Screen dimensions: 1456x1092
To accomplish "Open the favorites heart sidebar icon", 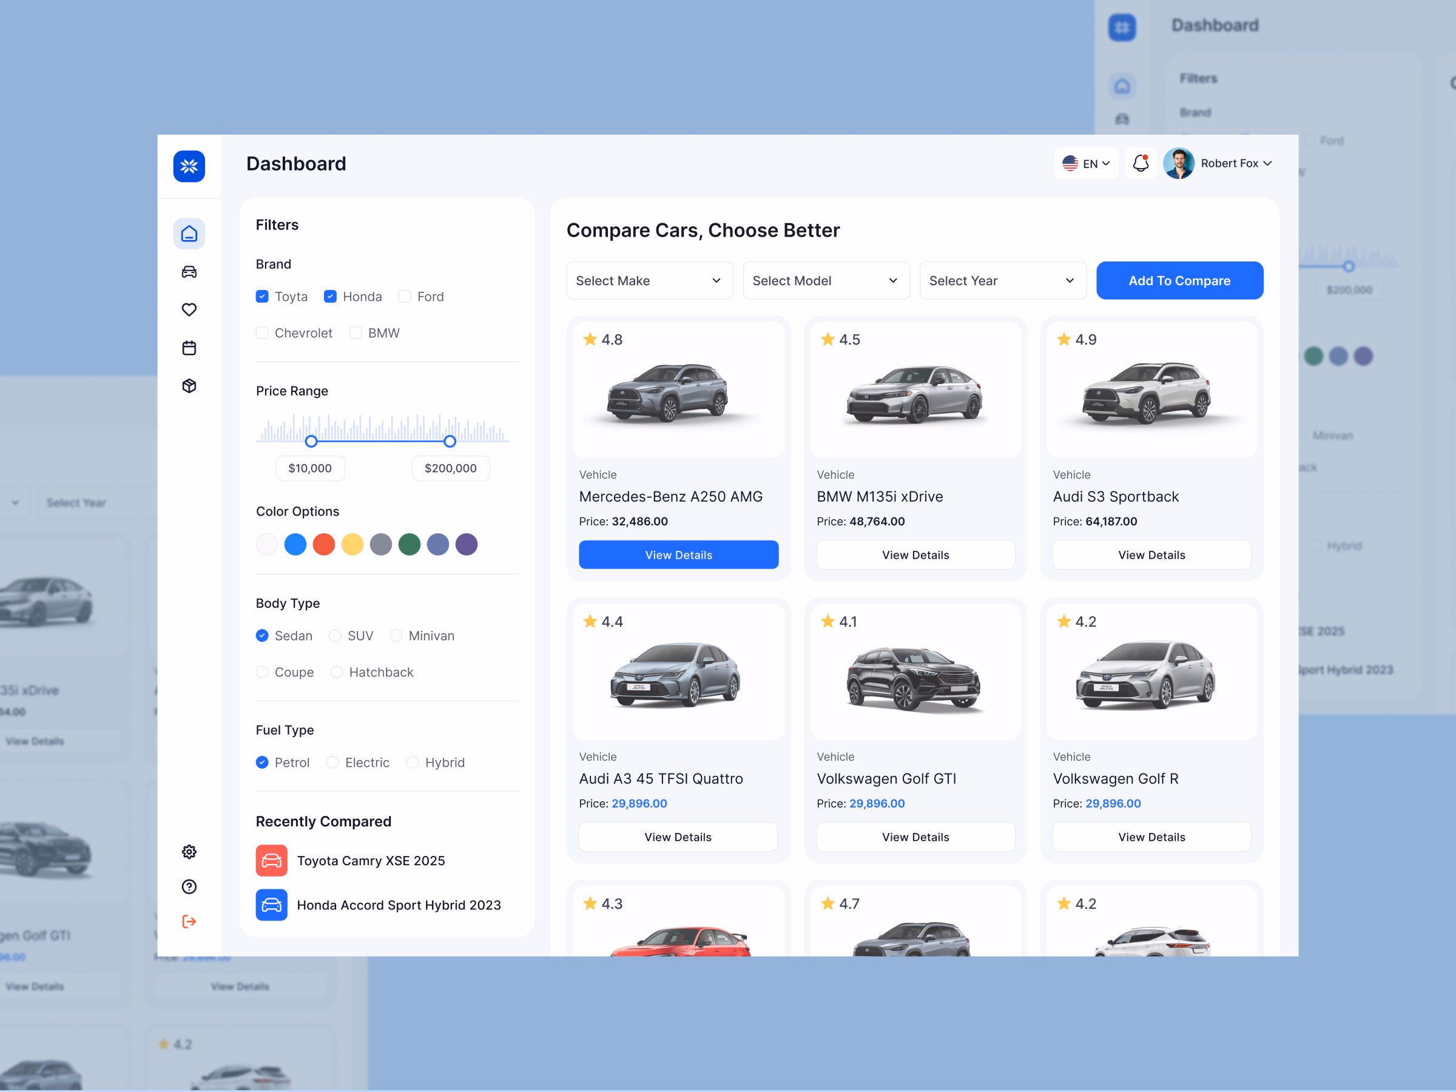I will 189,309.
